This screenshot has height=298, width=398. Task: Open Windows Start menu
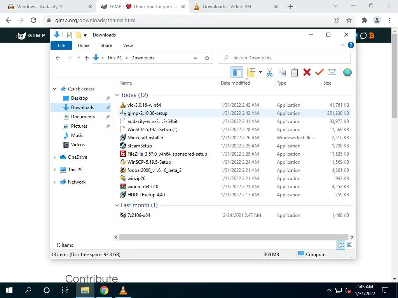point(9,290)
